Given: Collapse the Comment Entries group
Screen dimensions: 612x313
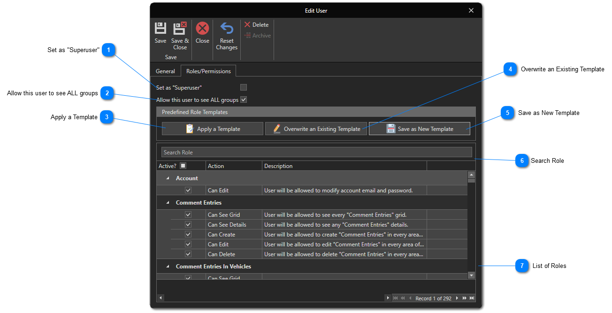Looking at the screenshot, I should [168, 203].
